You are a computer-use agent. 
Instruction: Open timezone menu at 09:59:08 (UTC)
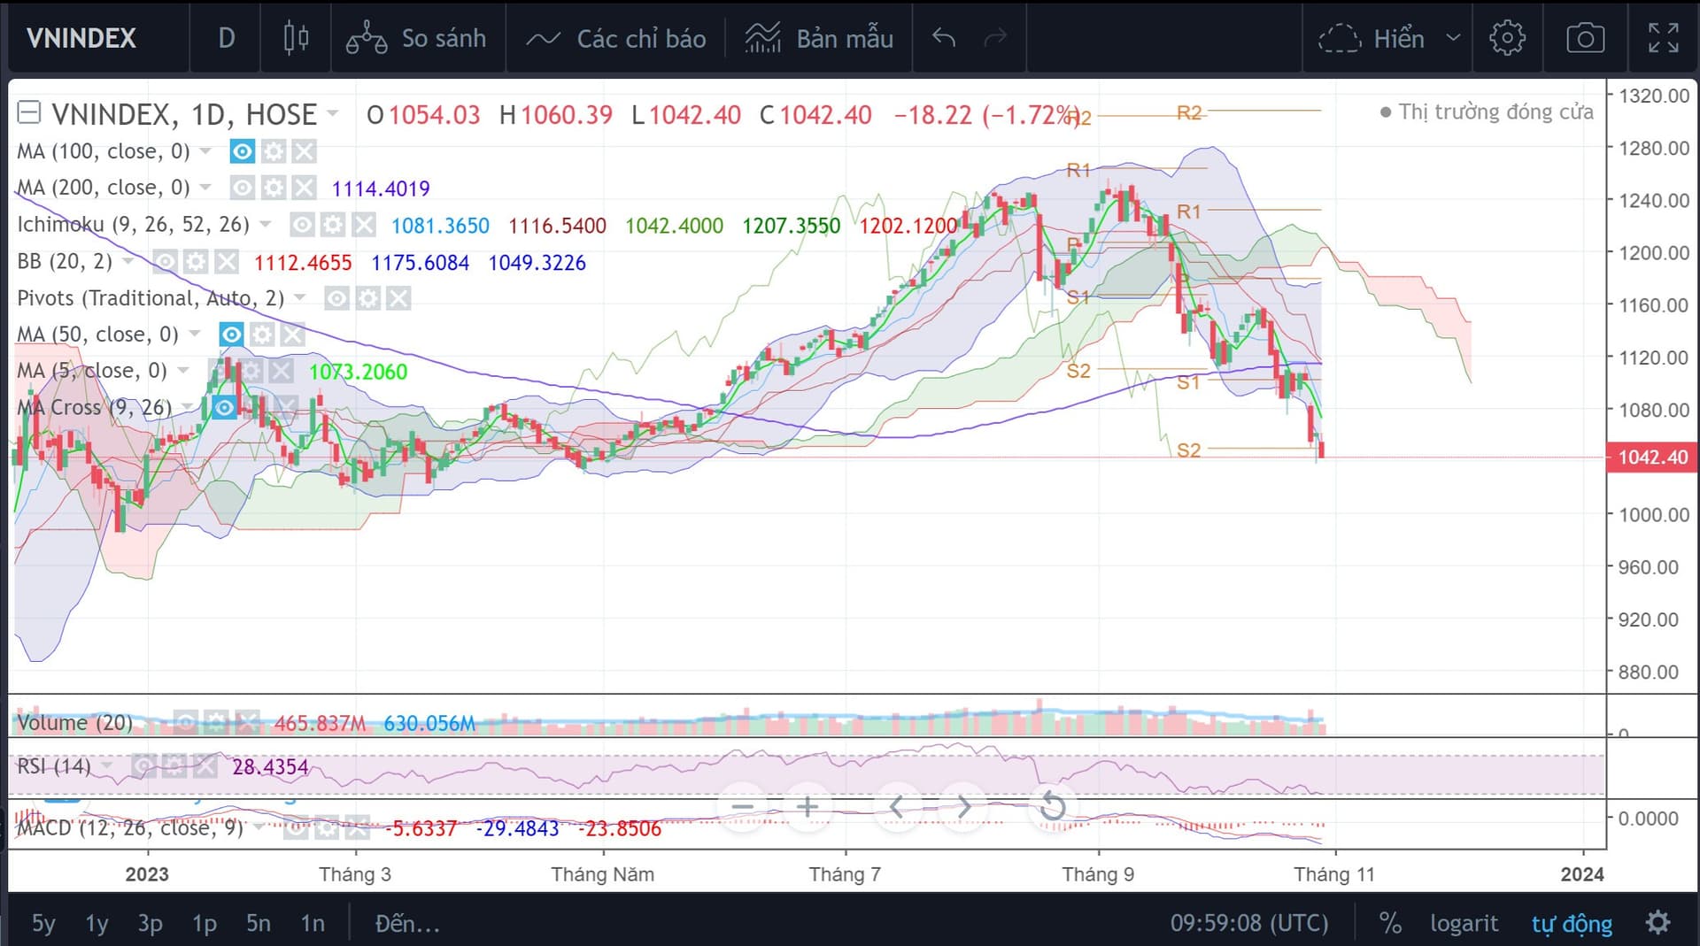[x=1249, y=924]
